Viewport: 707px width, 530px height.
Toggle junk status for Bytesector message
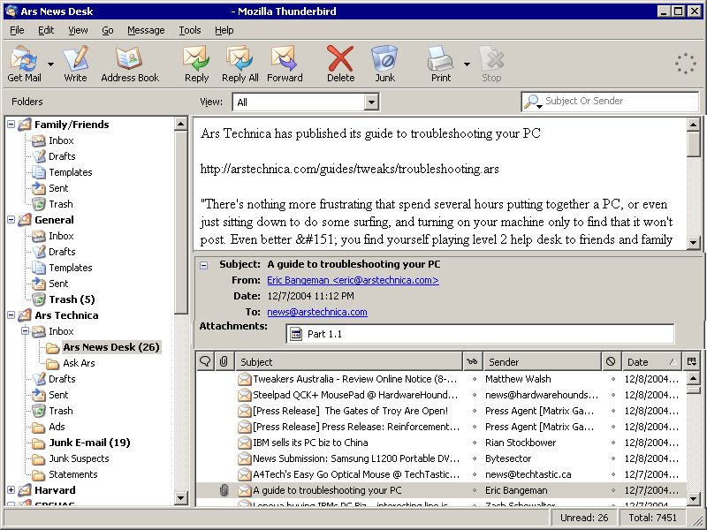tap(613, 458)
